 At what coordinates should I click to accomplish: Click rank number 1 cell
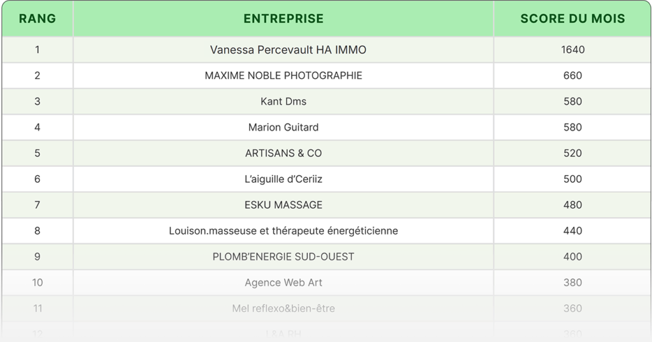[x=38, y=50]
